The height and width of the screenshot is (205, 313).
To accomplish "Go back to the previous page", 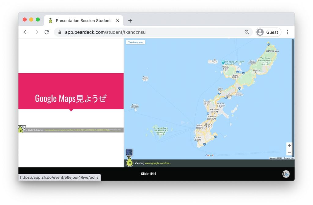I will tap(26, 32).
